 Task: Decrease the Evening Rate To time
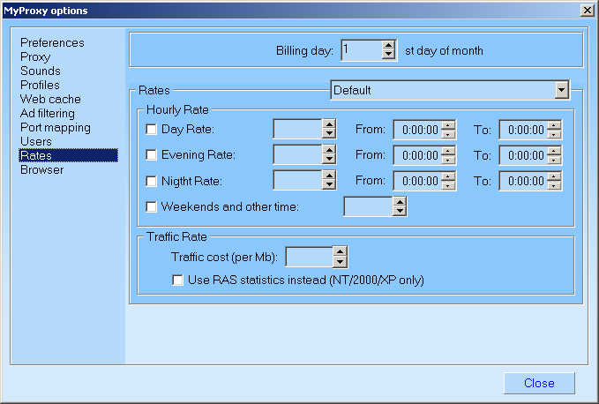554,160
